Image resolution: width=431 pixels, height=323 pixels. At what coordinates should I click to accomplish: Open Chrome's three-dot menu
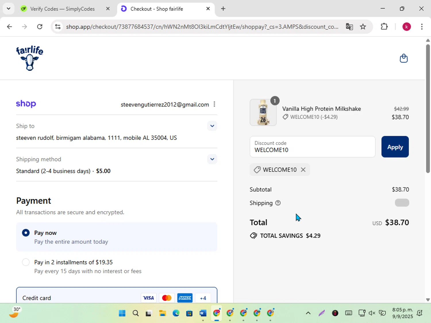(x=422, y=27)
